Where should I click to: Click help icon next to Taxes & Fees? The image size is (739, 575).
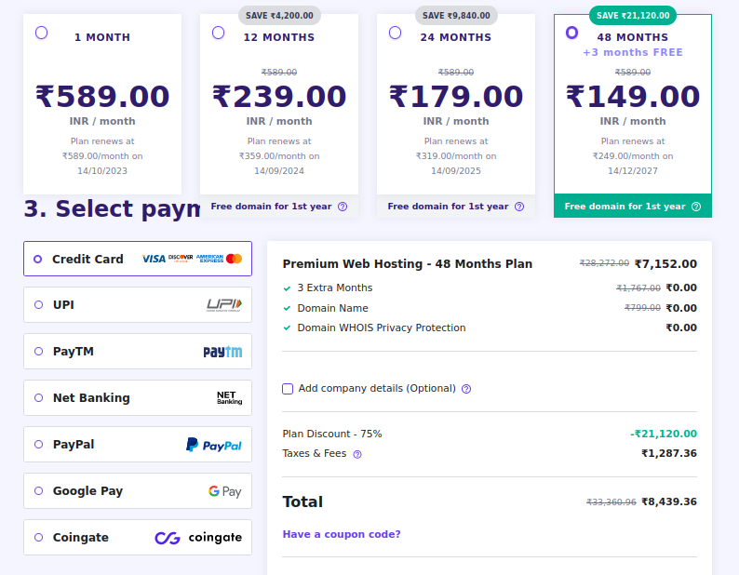pos(357,454)
